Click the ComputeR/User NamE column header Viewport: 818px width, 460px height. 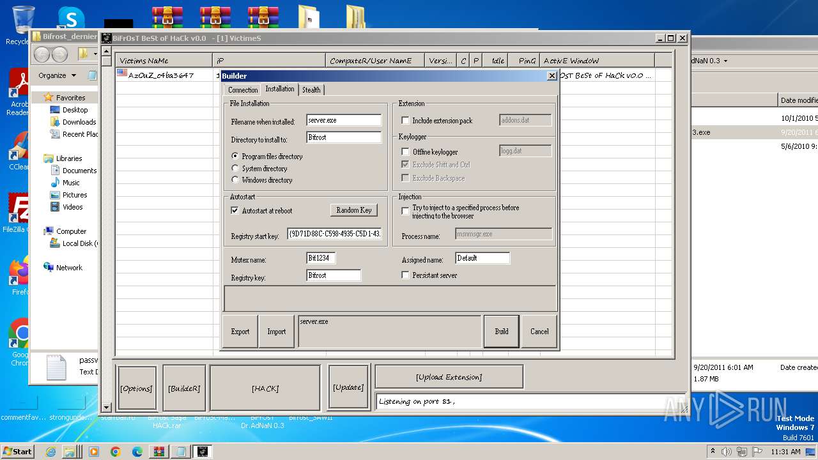click(375, 61)
